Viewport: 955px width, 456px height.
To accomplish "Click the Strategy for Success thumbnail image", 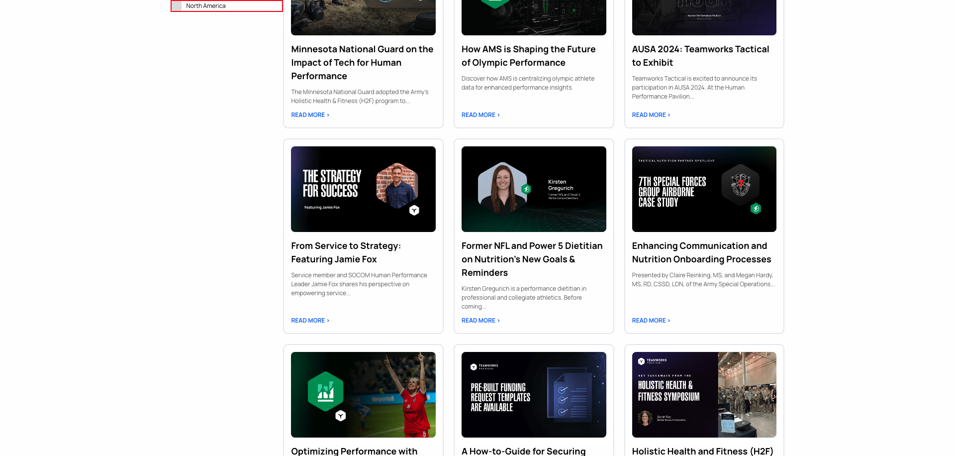I will pos(363,189).
